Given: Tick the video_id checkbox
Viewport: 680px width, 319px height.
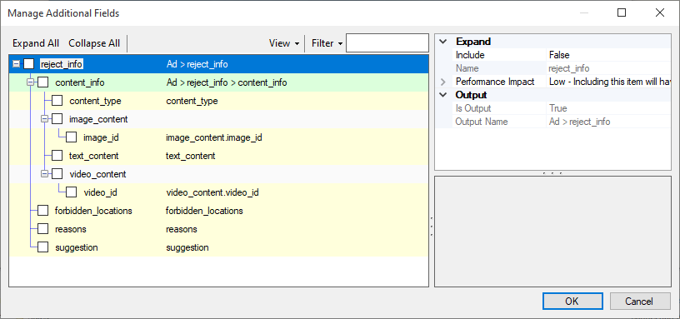Looking at the screenshot, I should click(71, 192).
